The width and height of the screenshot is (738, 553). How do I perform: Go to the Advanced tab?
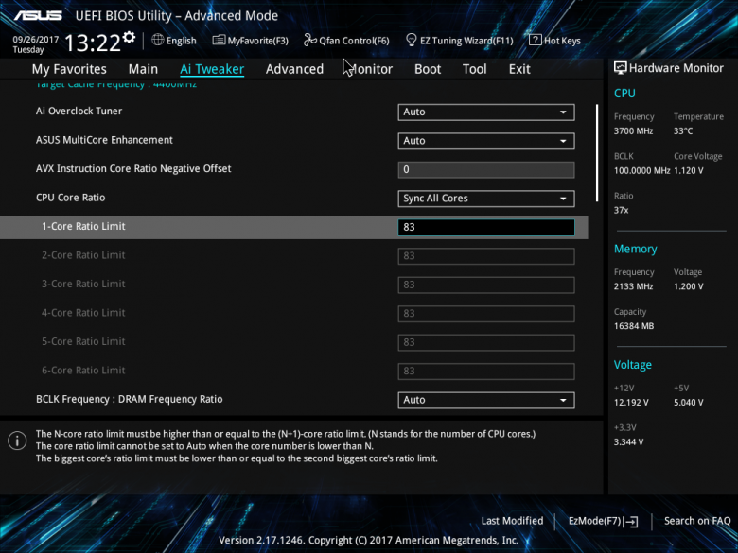[294, 69]
